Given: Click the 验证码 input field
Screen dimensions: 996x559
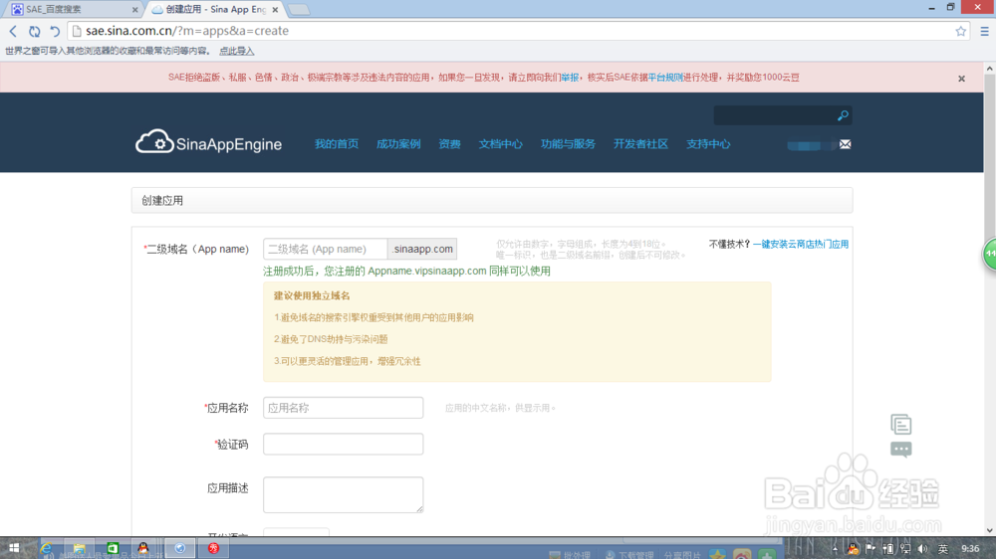Looking at the screenshot, I should point(343,445).
